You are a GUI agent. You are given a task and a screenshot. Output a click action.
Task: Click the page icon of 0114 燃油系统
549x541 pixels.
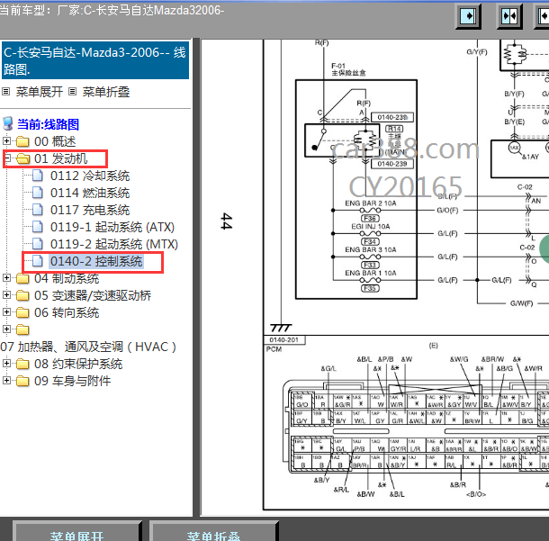click(38, 193)
